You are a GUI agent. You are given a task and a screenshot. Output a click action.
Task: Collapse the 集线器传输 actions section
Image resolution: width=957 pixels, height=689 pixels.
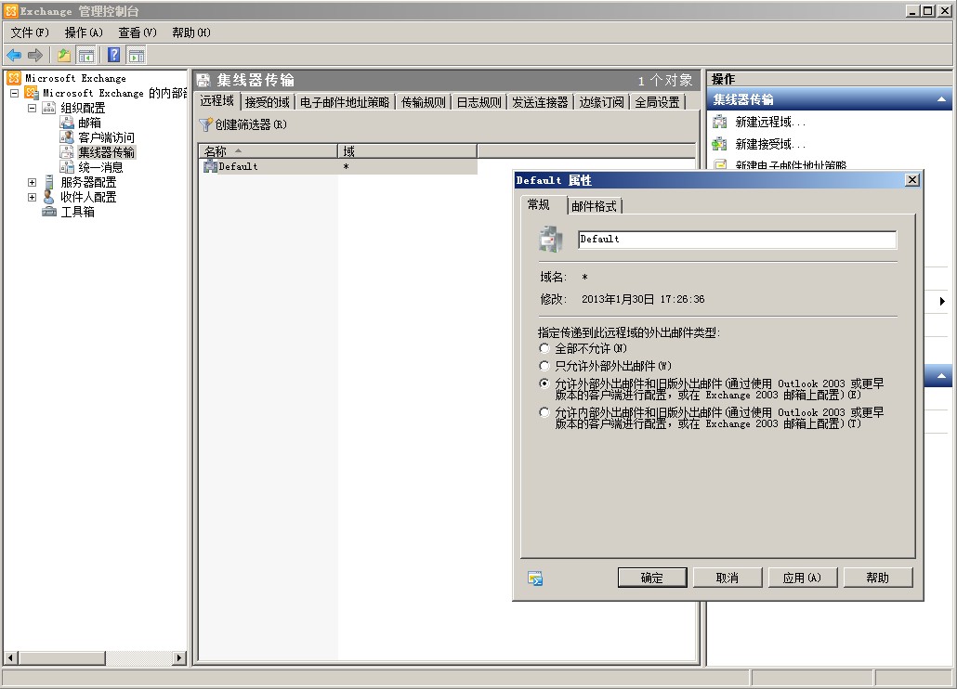coord(941,99)
